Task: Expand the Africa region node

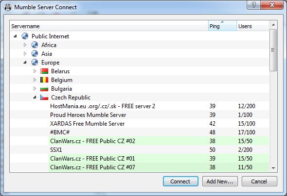Action: pyautogui.click(x=25, y=45)
